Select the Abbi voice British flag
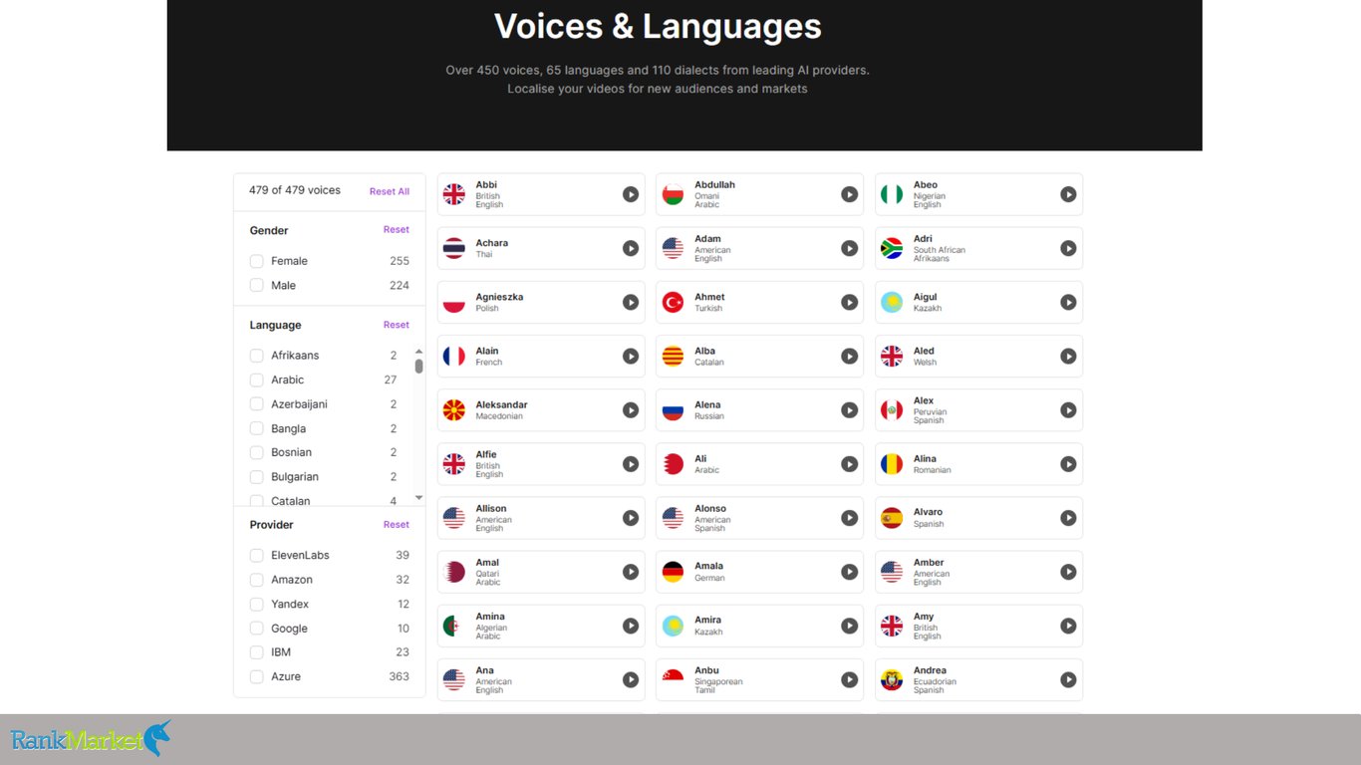This screenshot has width=1361, height=765. point(454,194)
